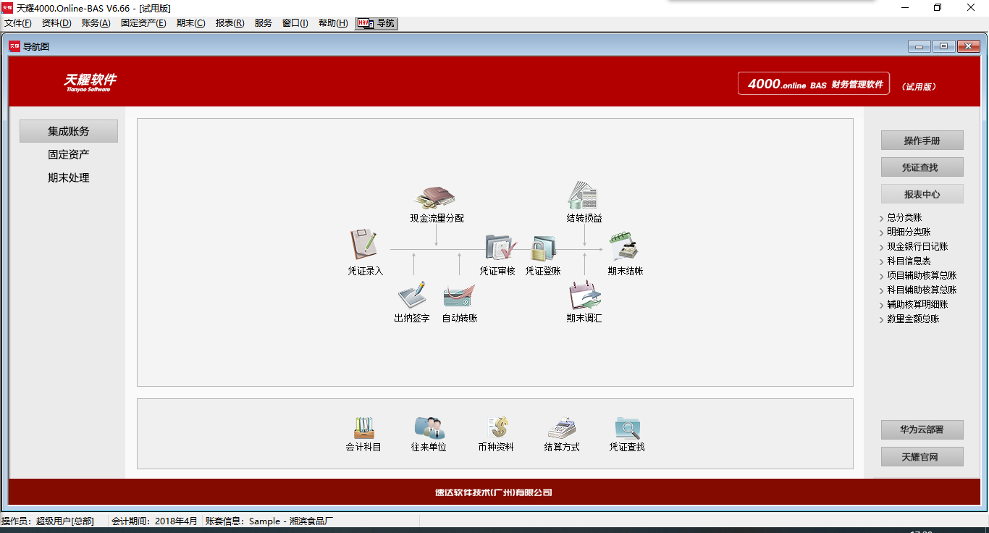Close the 导航图 inner window
Image resolution: width=989 pixels, height=533 pixels.
968,46
